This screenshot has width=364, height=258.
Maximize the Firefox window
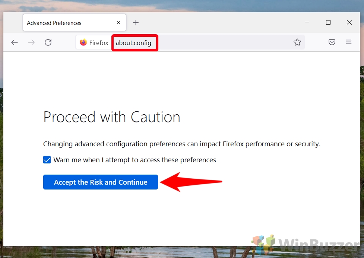click(x=328, y=22)
